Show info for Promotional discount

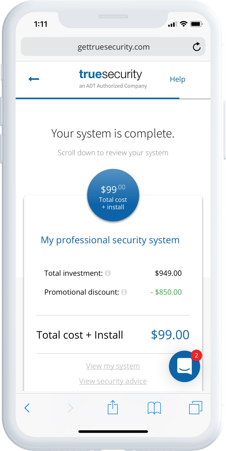pyautogui.click(x=124, y=292)
